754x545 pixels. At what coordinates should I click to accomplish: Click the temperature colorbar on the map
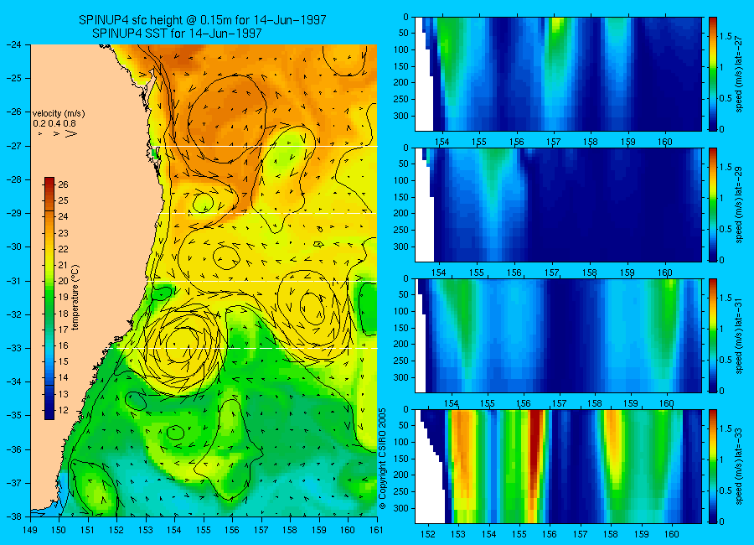(49, 298)
